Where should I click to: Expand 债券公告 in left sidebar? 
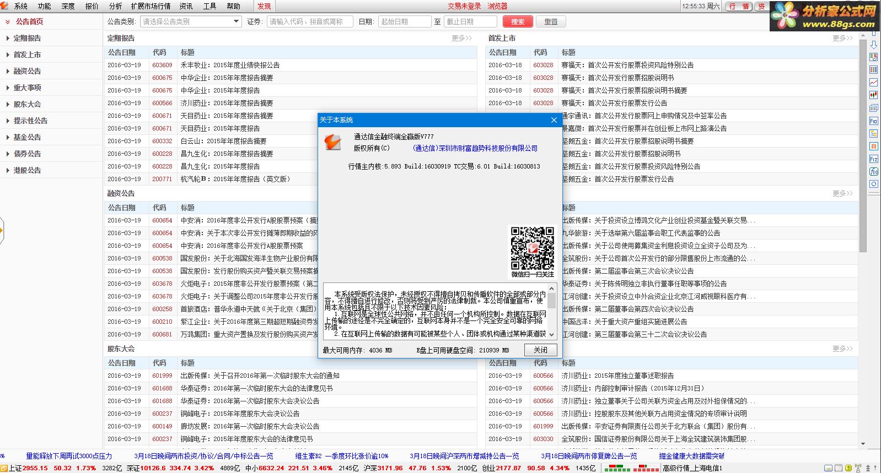point(27,154)
